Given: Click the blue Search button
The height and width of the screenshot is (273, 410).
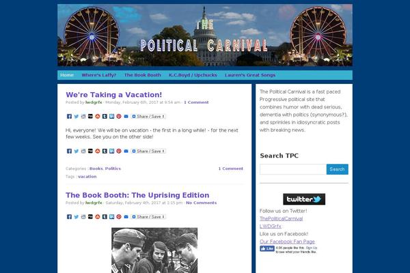Looking at the screenshot, I should [x=338, y=169].
